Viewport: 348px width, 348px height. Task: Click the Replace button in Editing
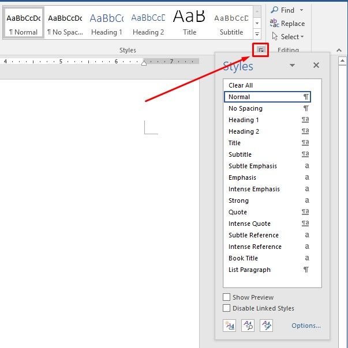click(x=287, y=24)
